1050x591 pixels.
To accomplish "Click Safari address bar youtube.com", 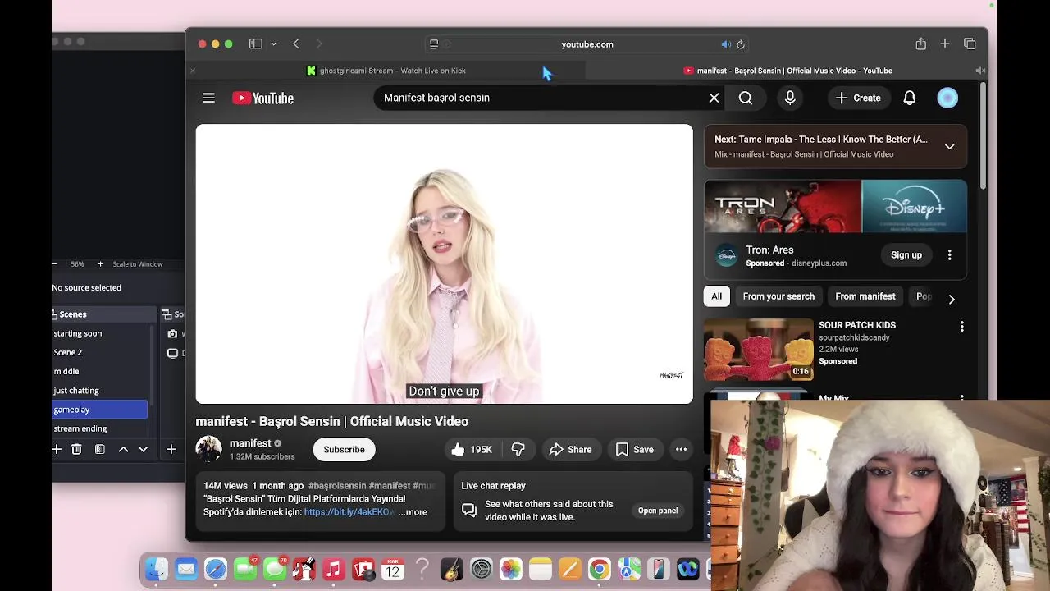I will click(587, 44).
